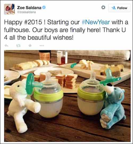Open the Zoe Saldana display name link
This screenshot has height=144, width=133.
pyautogui.click(x=29, y=8)
